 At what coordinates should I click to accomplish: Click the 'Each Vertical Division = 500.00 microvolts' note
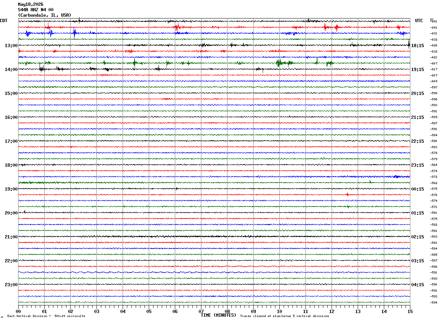tap(46, 316)
